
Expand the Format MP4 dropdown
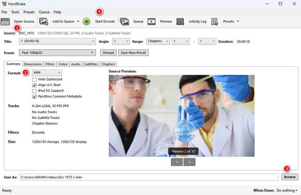click(47, 73)
